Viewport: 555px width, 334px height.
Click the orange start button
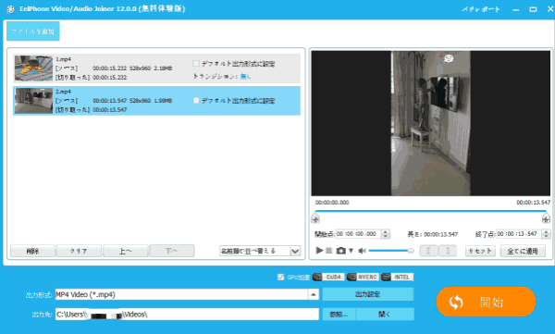pyautogui.click(x=486, y=302)
